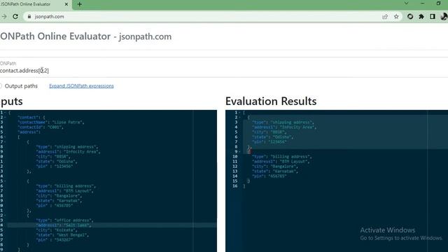Click the share page icon
The height and width of the screenshot is (252, 448).
point(385,17)
